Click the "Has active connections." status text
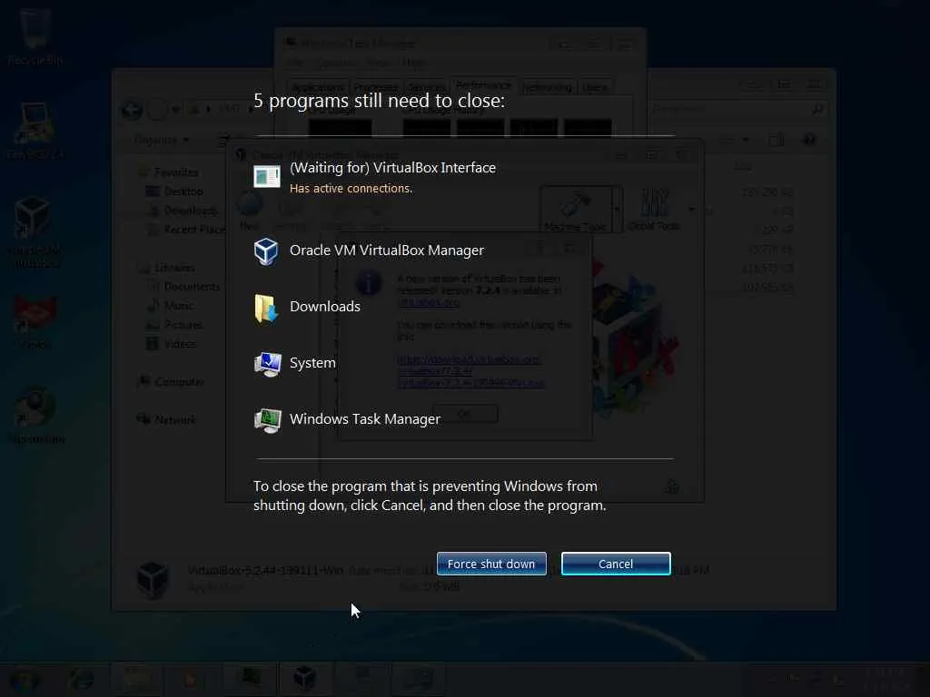Image resolution: width=930 pixels, height=697 pixels. tap(351, 189)
